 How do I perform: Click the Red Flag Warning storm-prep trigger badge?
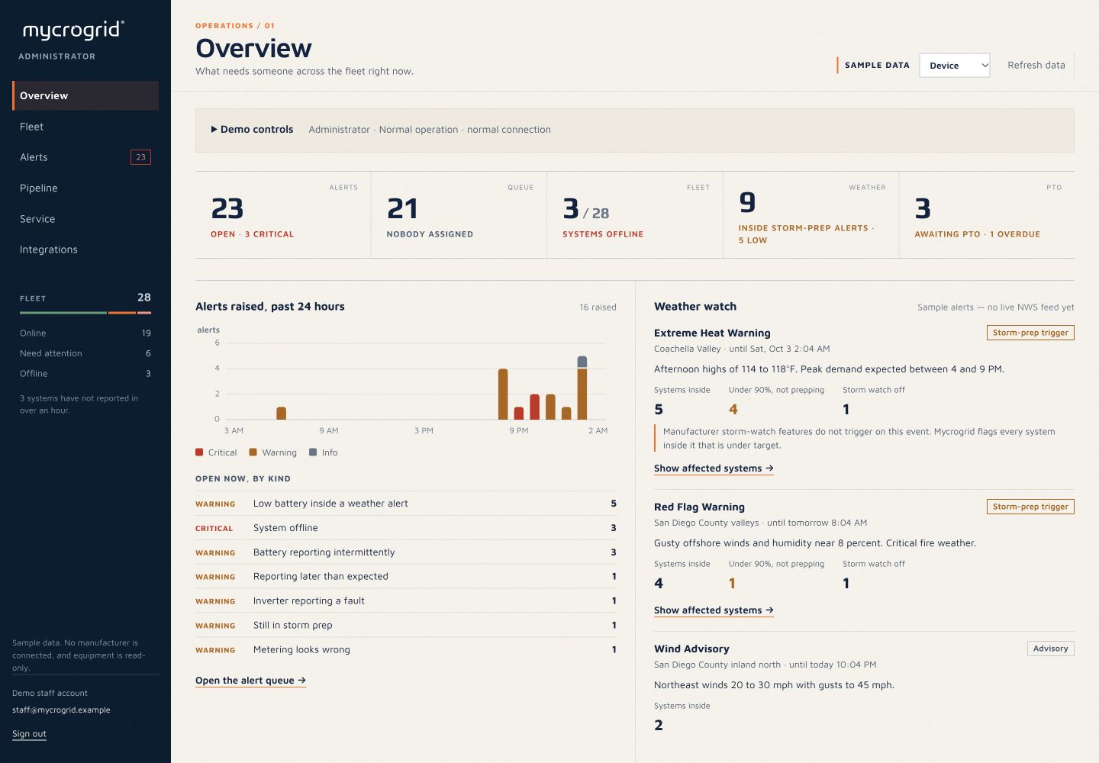pos(1030,507)
